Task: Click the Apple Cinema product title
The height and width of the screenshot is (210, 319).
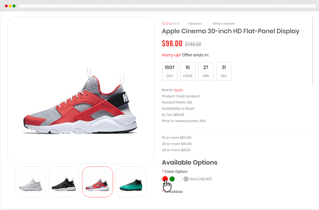Action: point(230,31)
